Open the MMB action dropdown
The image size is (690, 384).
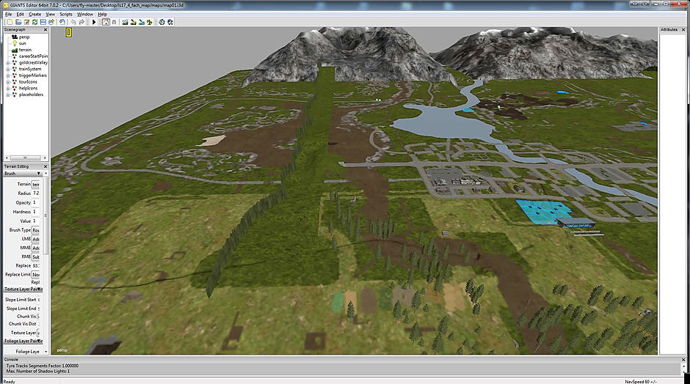tap(36, 248)
